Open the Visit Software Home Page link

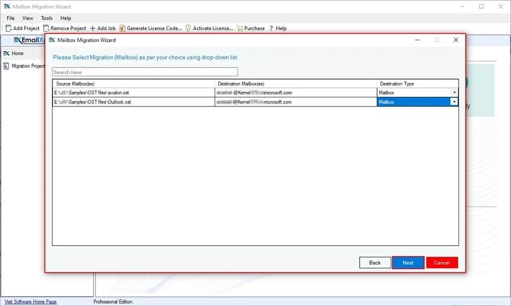(x=31, y=302)
